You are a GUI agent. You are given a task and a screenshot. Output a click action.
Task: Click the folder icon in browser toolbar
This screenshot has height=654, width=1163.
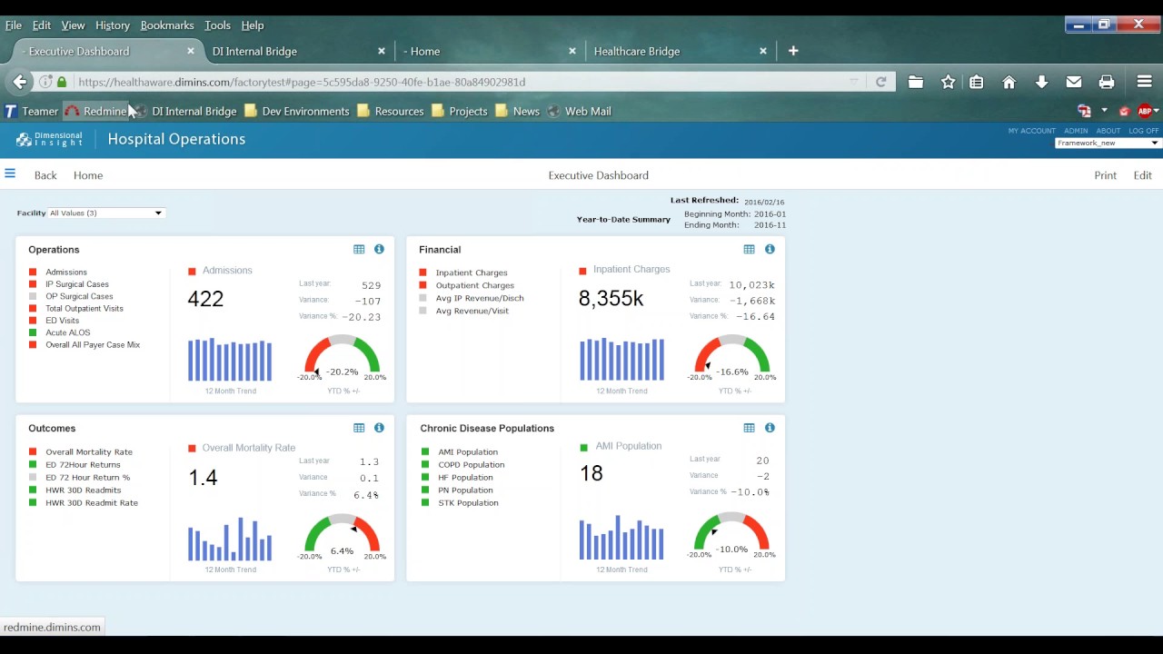916,82
